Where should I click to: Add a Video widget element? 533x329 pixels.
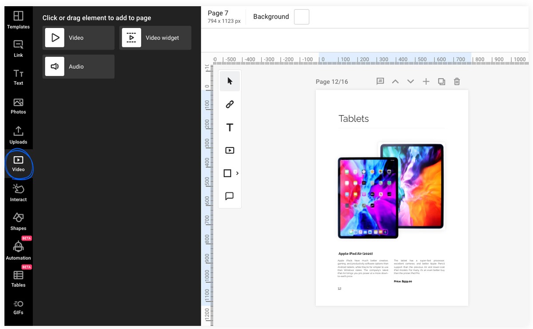[x=155, y=38]
